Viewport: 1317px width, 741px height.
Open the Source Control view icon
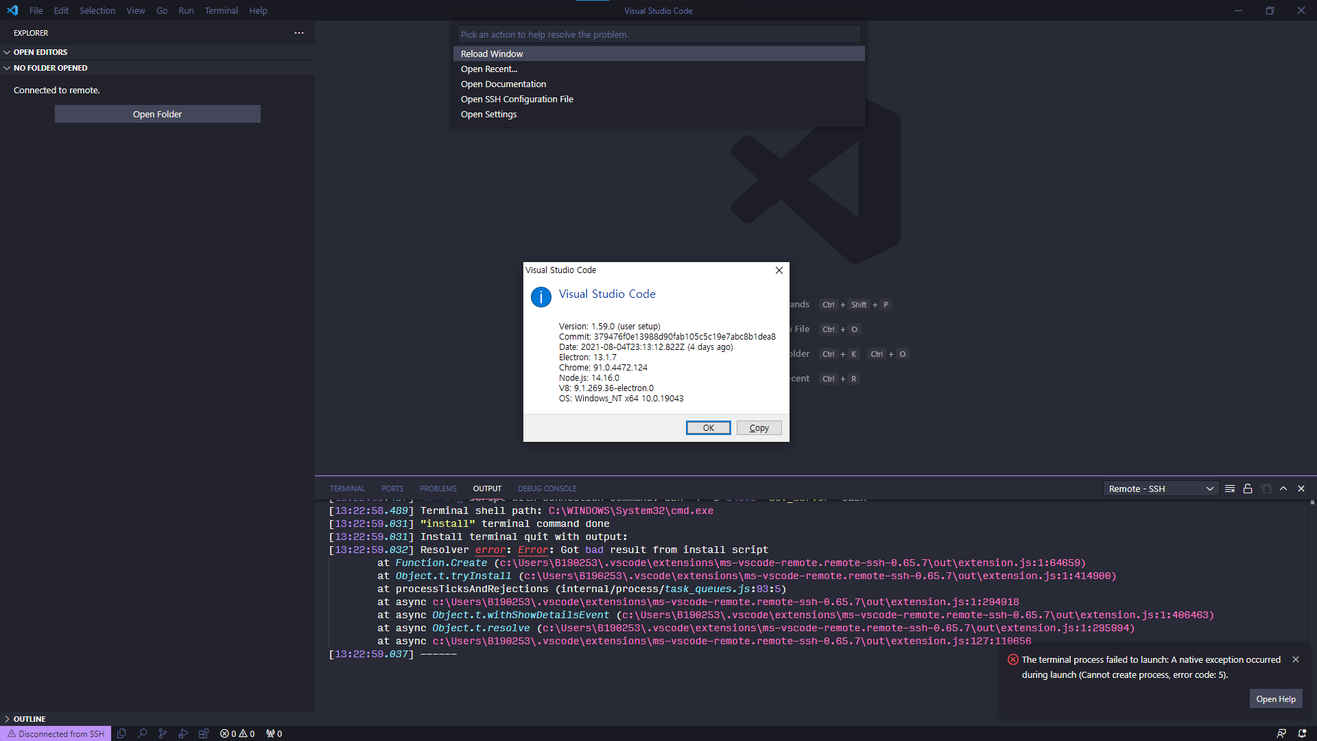click(163, 733)
